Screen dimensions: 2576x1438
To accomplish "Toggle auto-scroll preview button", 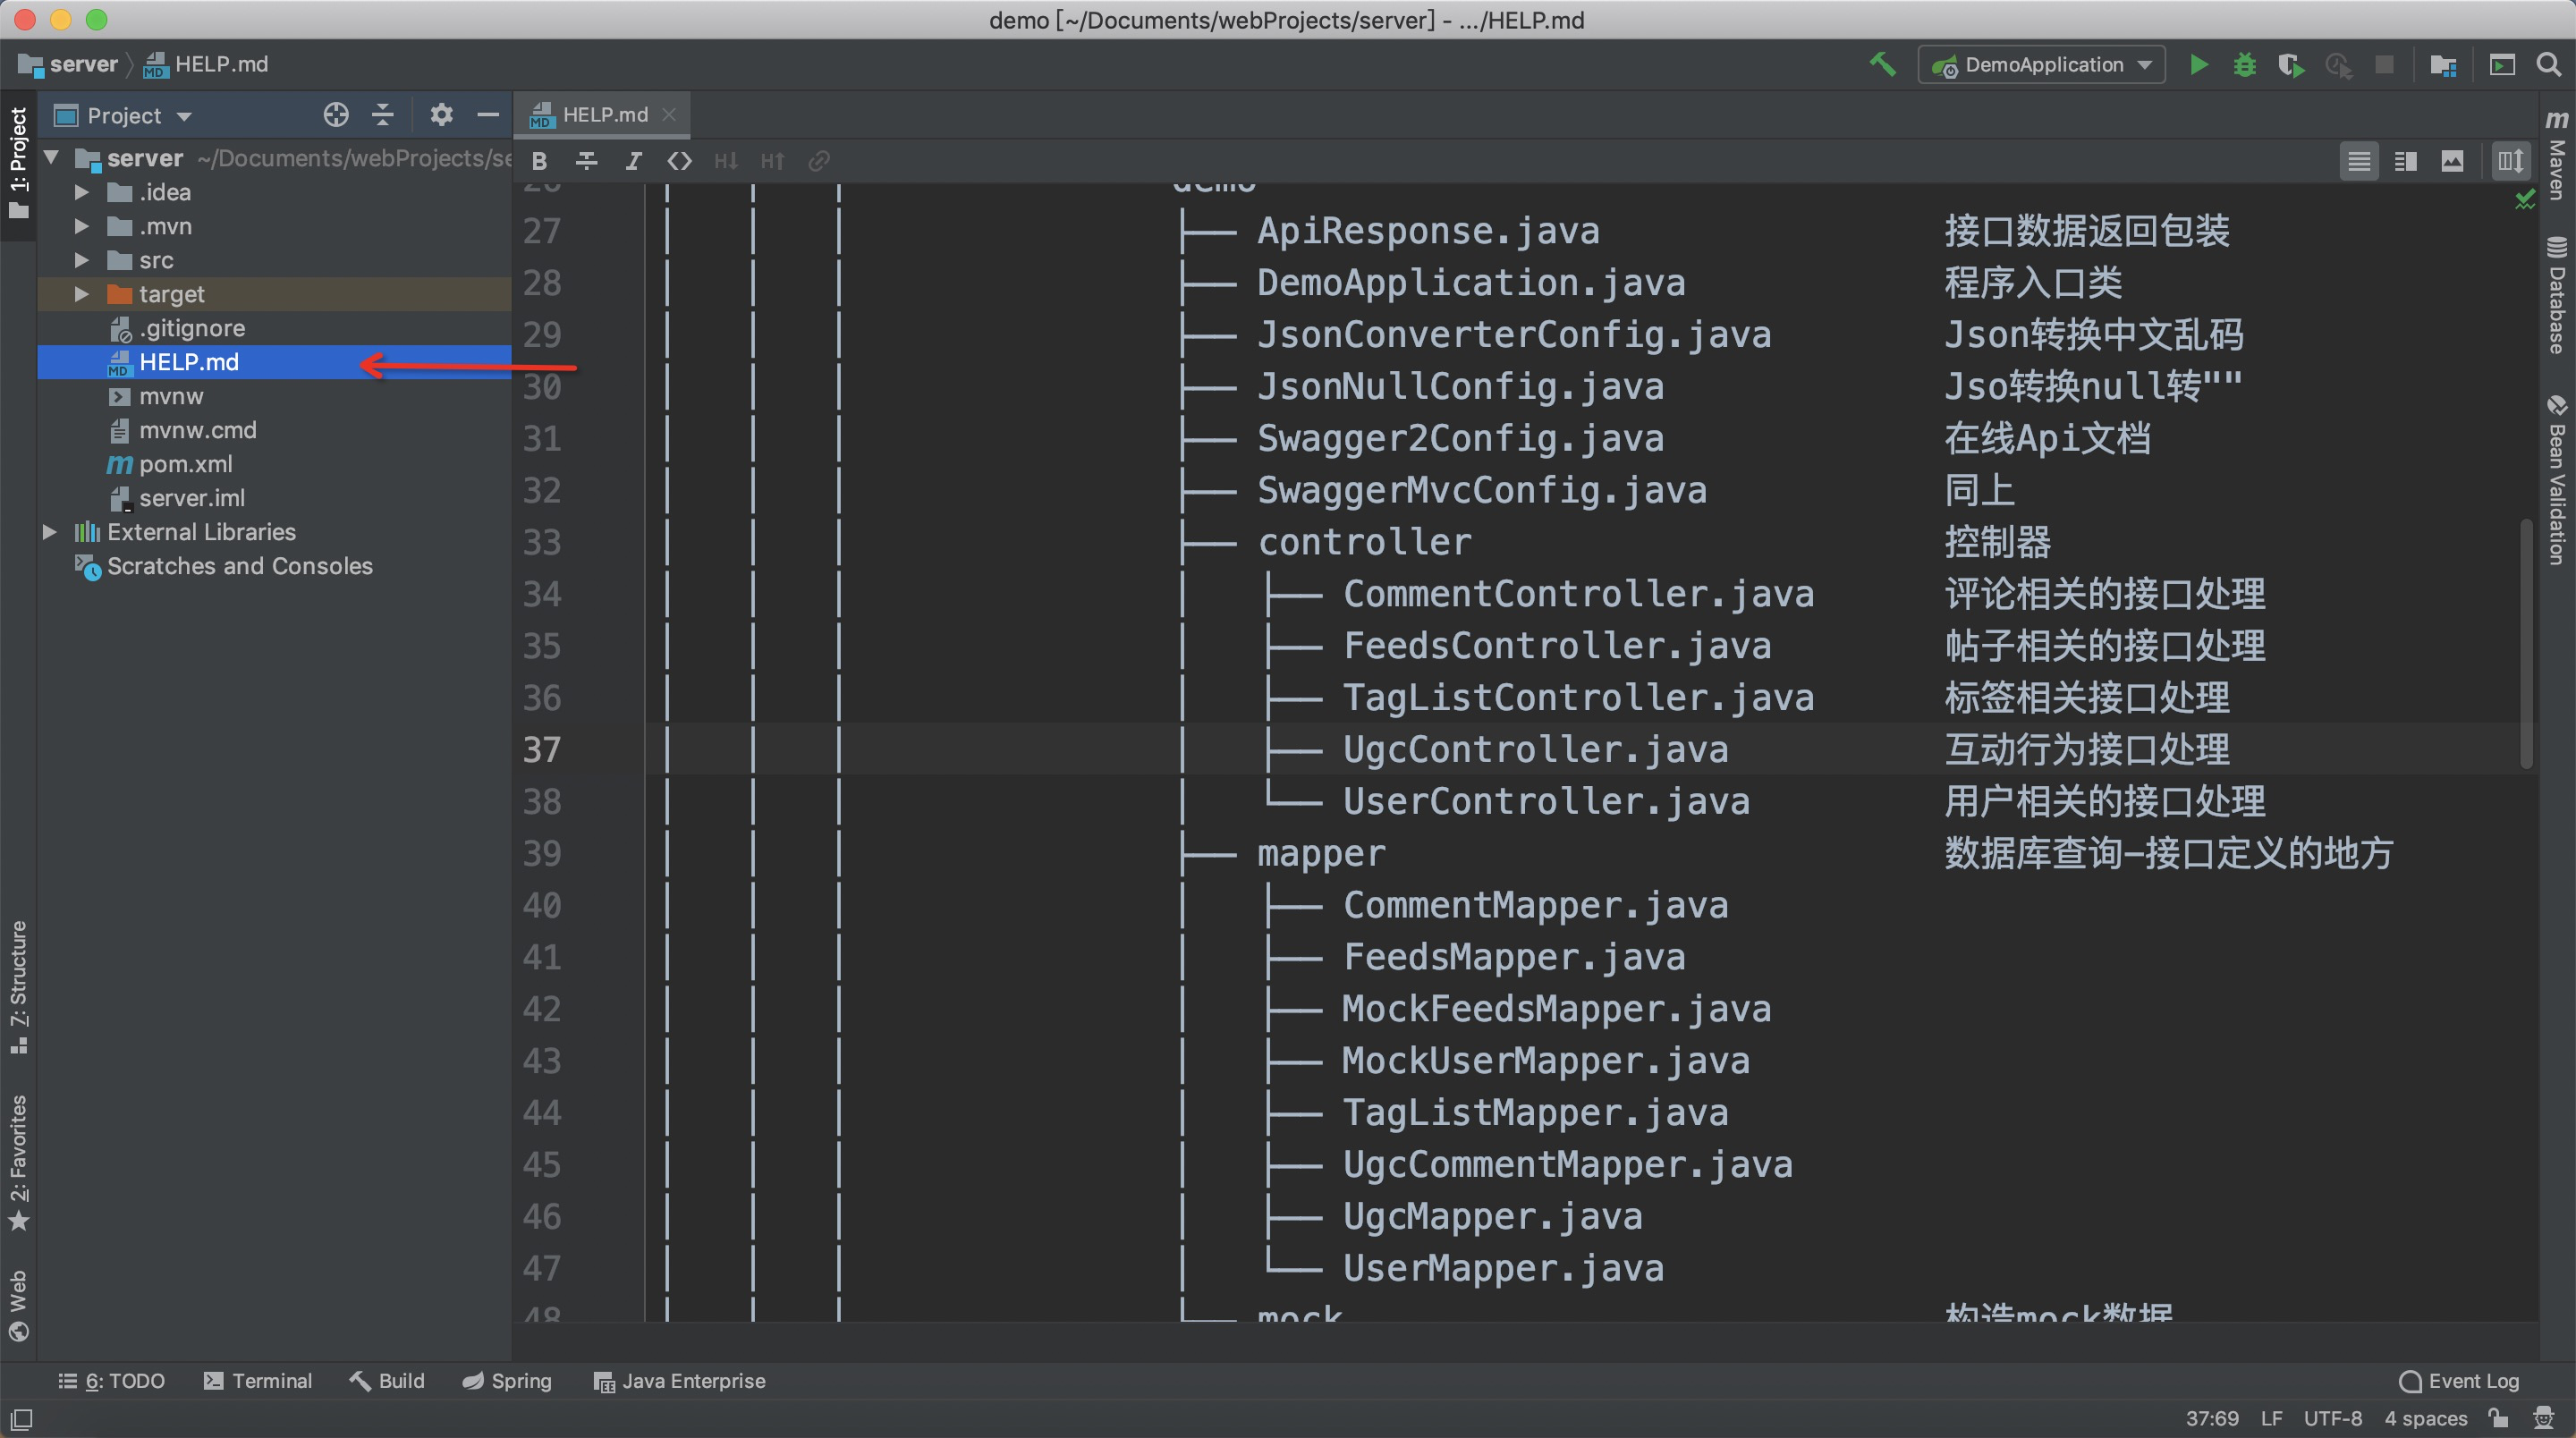I will [x=2511, y=161].
